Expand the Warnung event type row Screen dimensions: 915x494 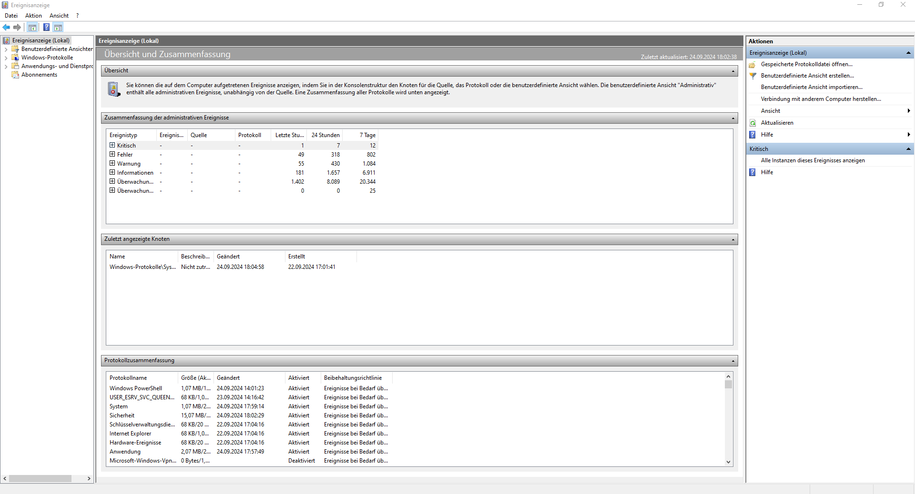(x=112, y=163)
